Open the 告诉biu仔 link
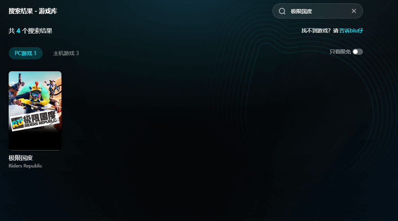Image resolution: width=398 pixels, height=221 pixels. click(x=351, y=31)
